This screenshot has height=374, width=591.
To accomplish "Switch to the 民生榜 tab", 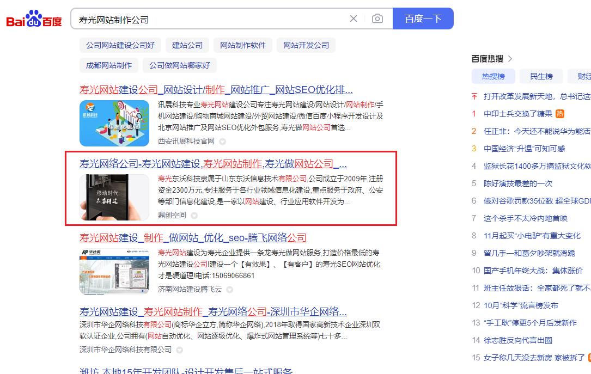I will tap(541, 76).
